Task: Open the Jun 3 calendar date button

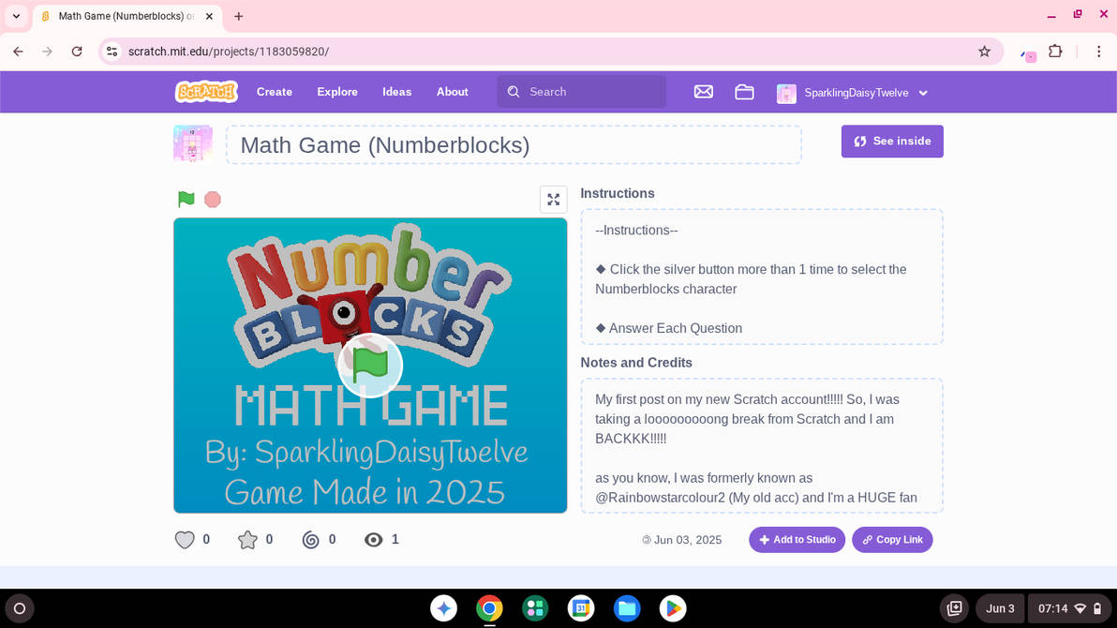Action: point(1000,608)
